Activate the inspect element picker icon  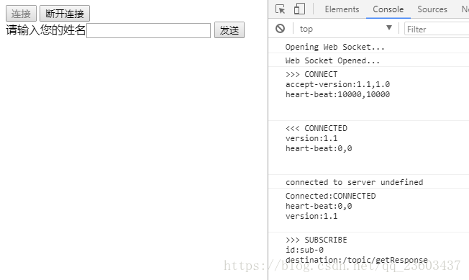pos(280,9)
